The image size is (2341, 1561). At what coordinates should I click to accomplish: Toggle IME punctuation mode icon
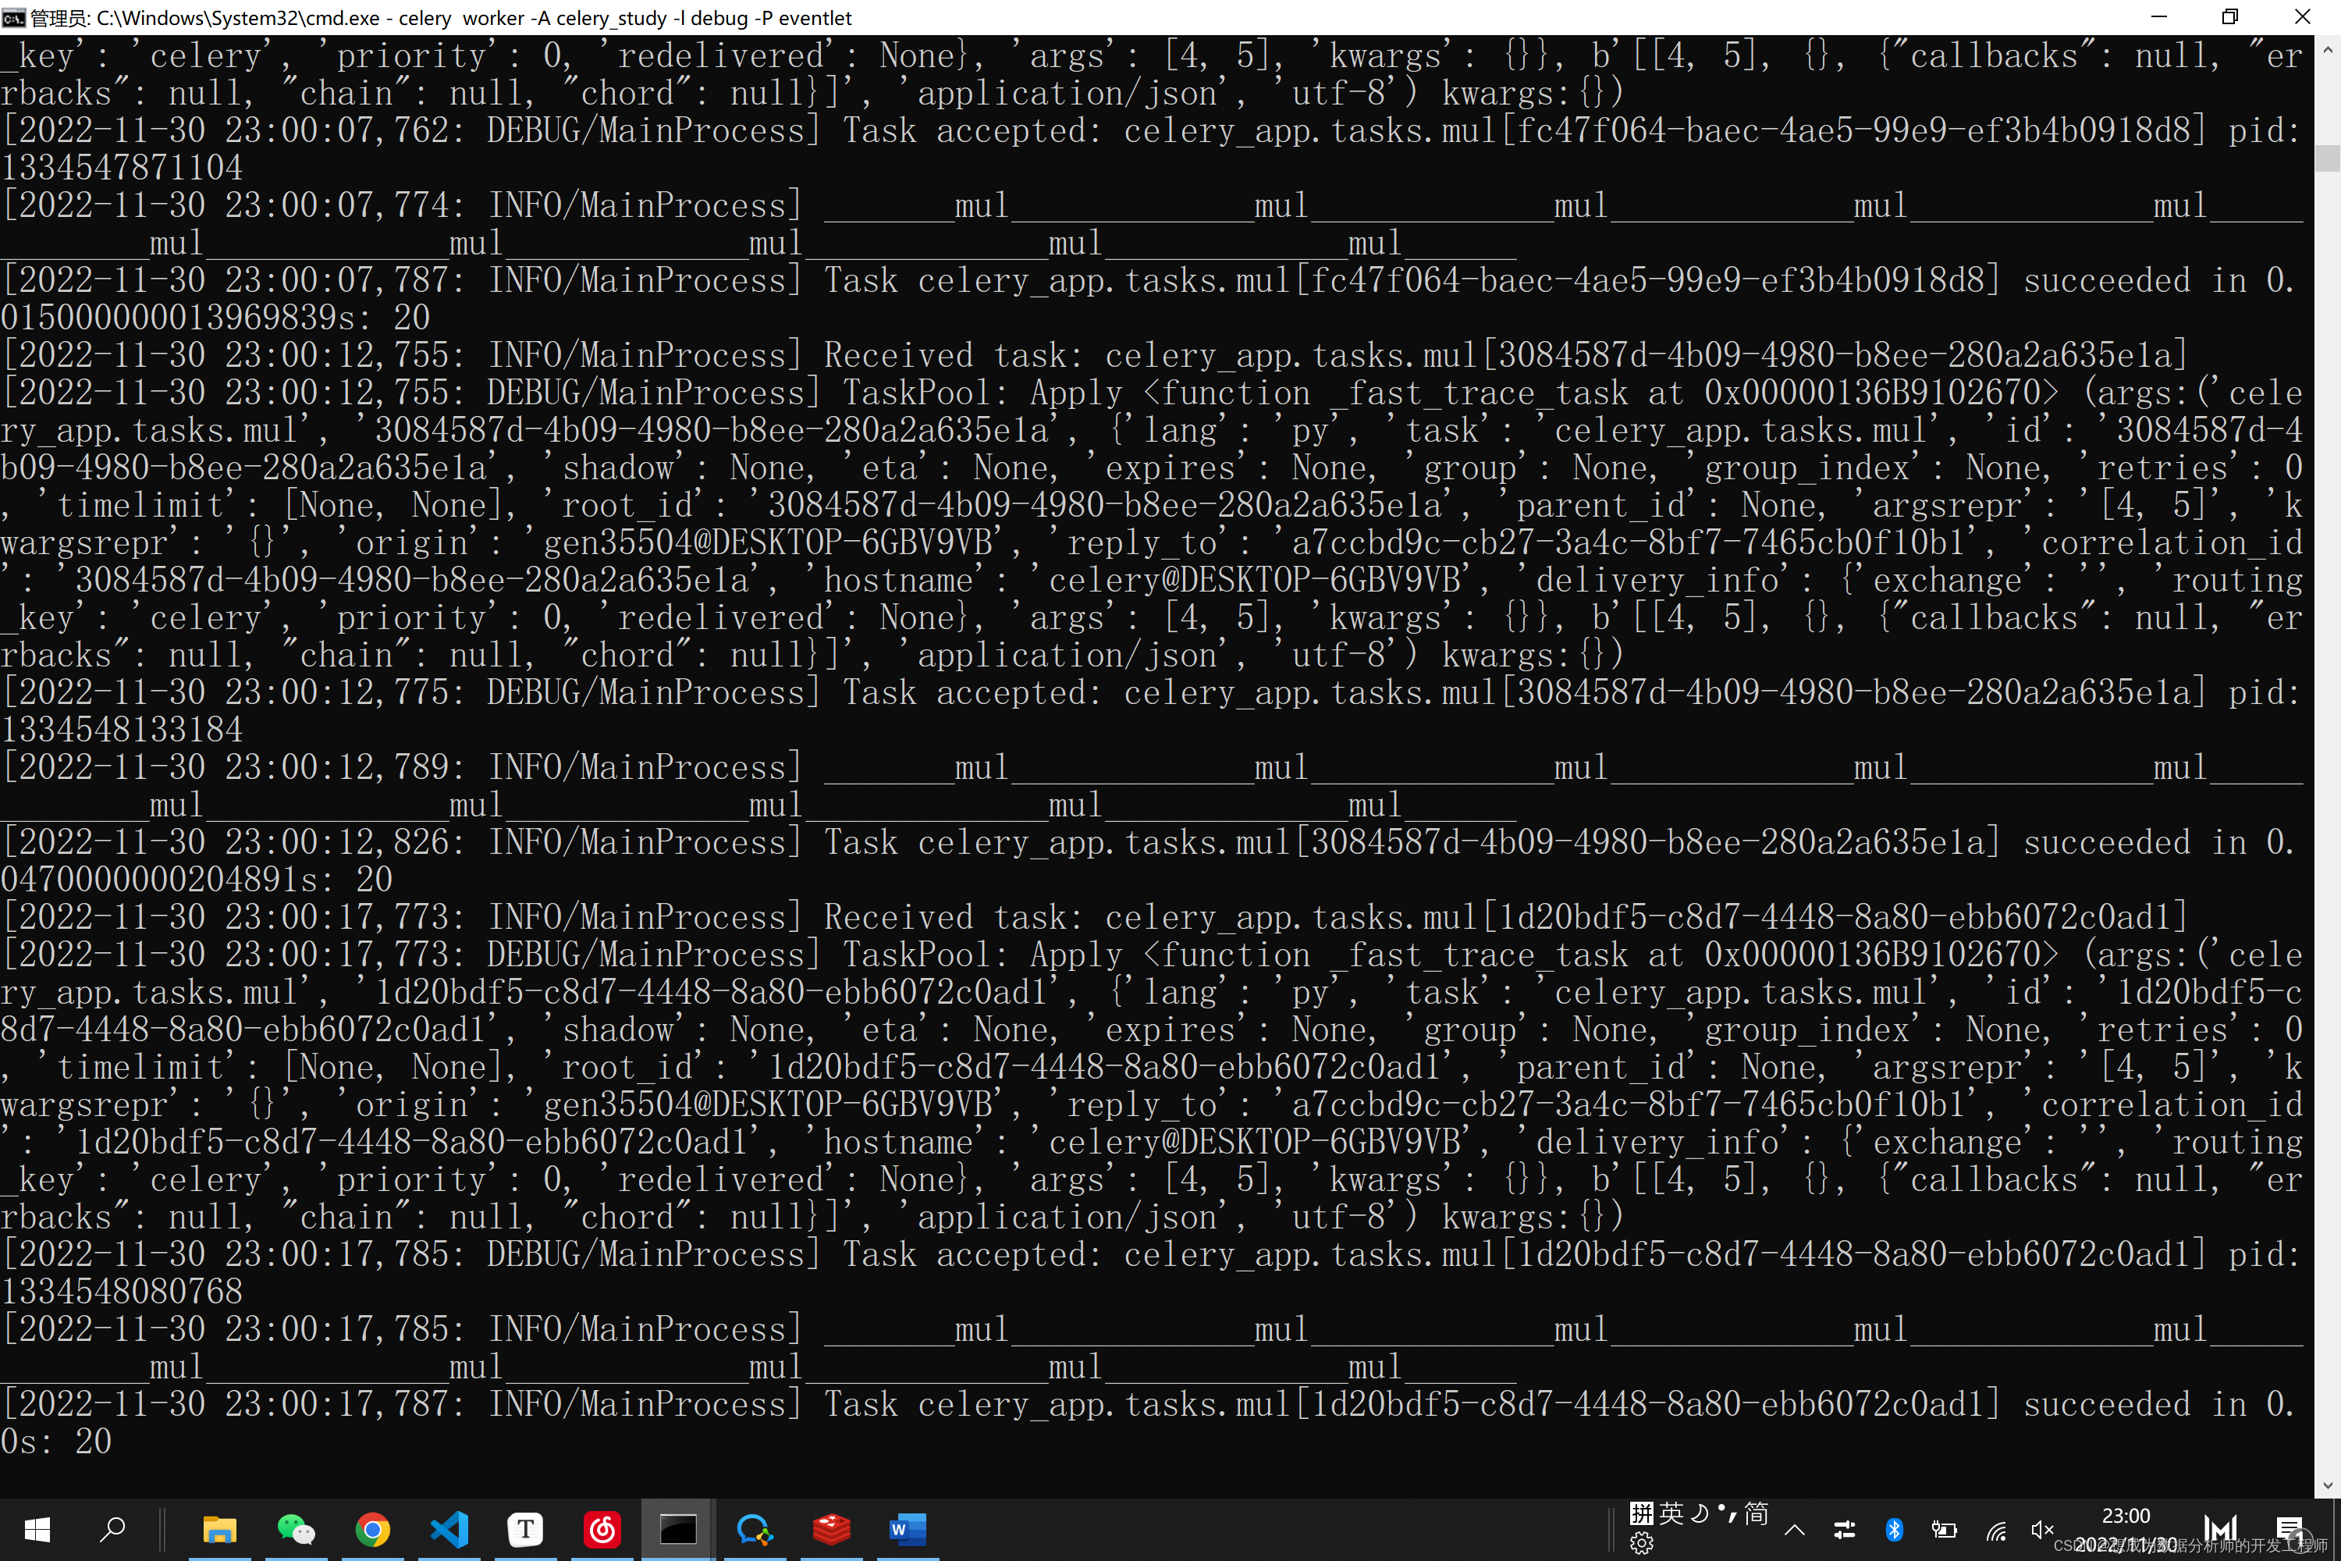1727,1514
